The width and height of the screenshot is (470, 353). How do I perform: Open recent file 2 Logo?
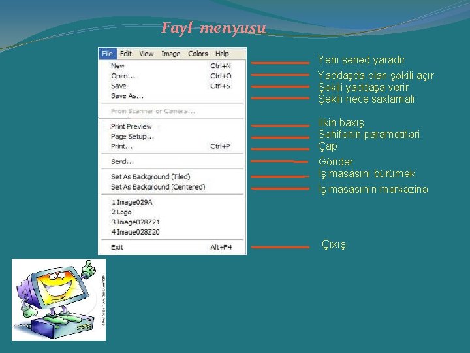pos(172,212)
